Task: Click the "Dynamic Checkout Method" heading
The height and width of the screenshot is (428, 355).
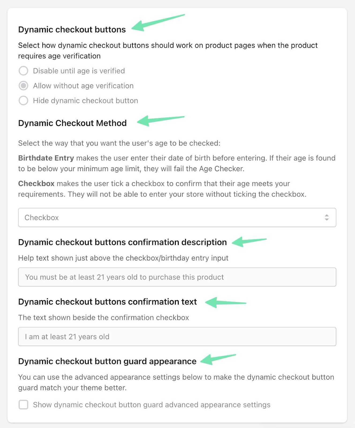Action: point(72,123)
